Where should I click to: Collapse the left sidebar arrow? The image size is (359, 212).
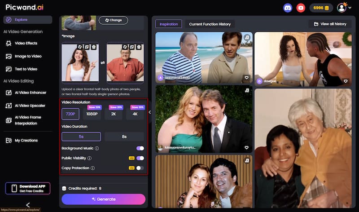[x=28, y=205]
